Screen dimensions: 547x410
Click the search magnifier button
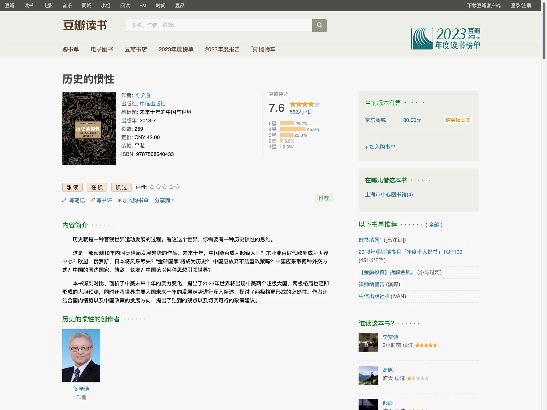pyautogui.click(x=319, y=25)
